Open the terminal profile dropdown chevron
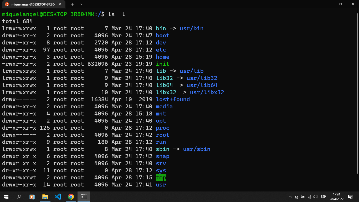 (x=81, y=4)
